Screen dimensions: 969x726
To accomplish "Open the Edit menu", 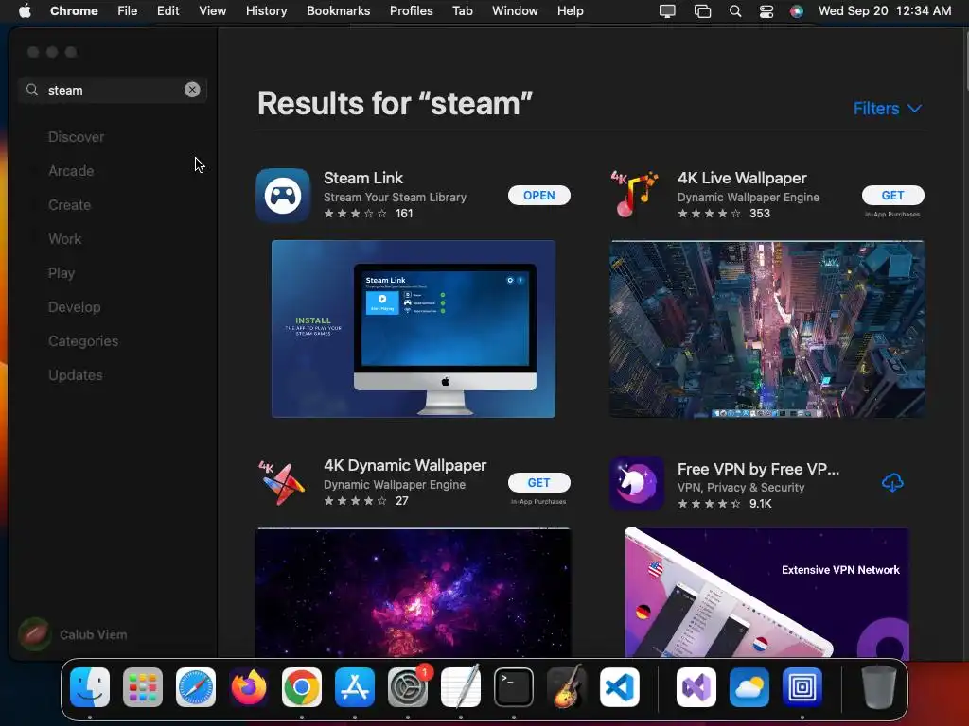I will click(x=168, y=11).
